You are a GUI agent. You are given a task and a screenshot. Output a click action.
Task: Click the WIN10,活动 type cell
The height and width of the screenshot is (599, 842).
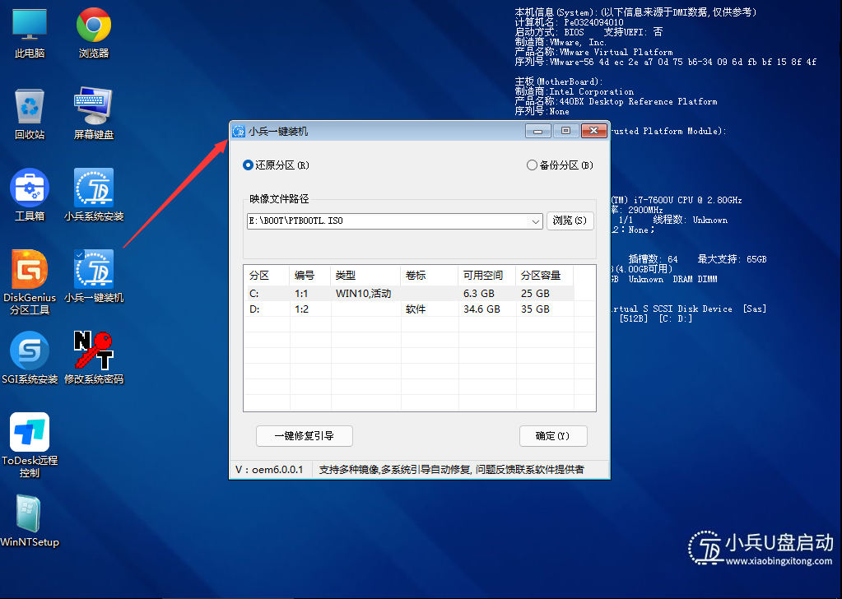[364, 294]
